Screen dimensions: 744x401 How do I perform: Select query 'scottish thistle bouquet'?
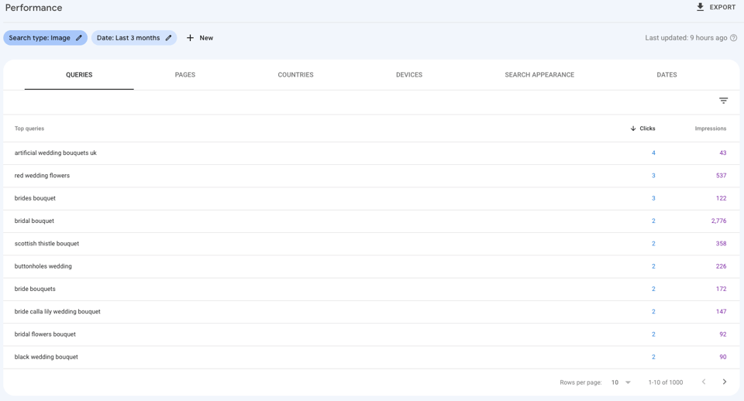tap(46, 244)
